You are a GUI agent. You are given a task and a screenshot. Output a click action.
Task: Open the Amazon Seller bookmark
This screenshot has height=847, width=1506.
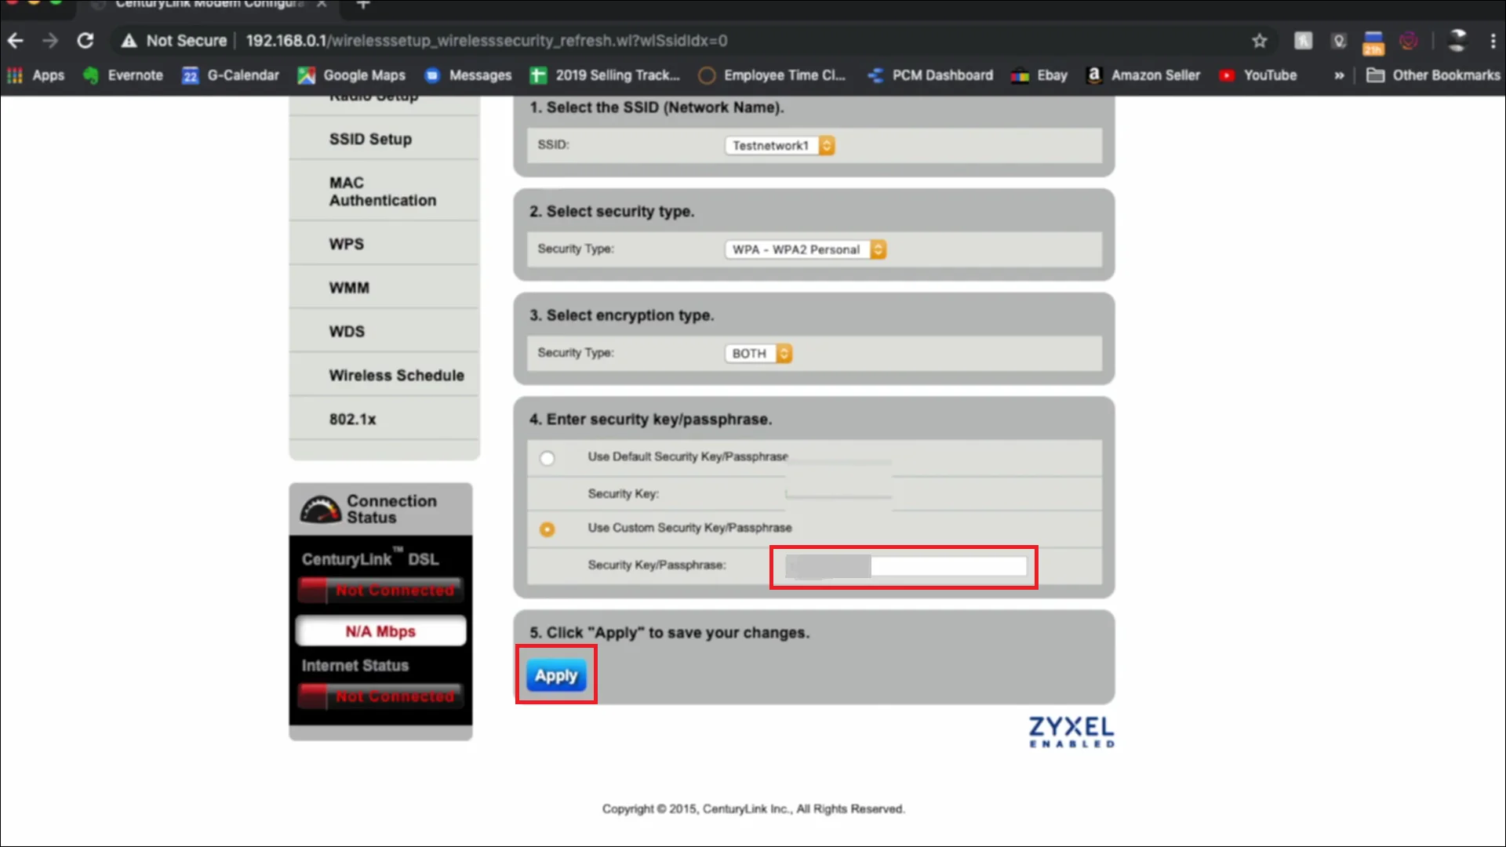(1144, 75)
